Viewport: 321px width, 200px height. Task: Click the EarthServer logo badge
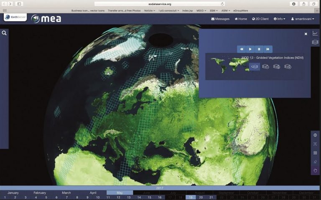pos(15,17)
